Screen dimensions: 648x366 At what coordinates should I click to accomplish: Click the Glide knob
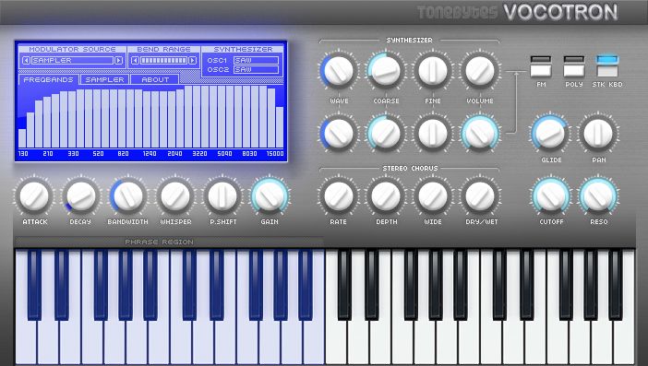pyautogui.click(x=551, y=134)
